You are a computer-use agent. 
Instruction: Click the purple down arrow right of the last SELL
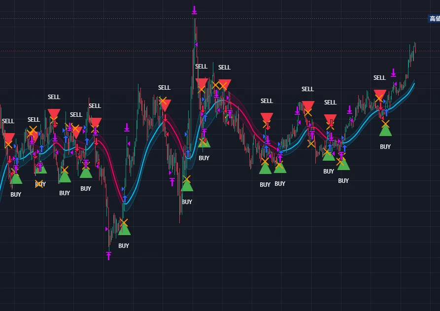coord(393,72)
